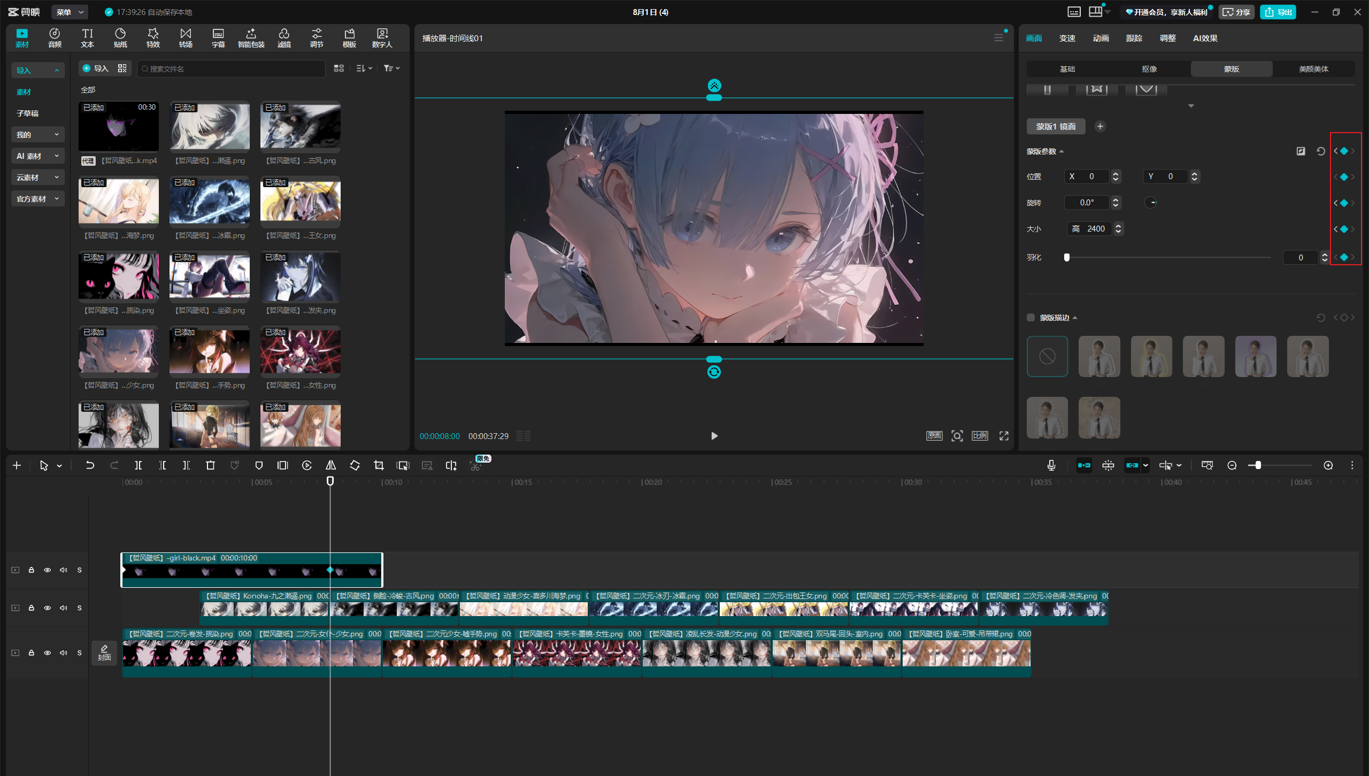
Task: Expand the AI 素材 sidebar section
Action: coord(37,156)
